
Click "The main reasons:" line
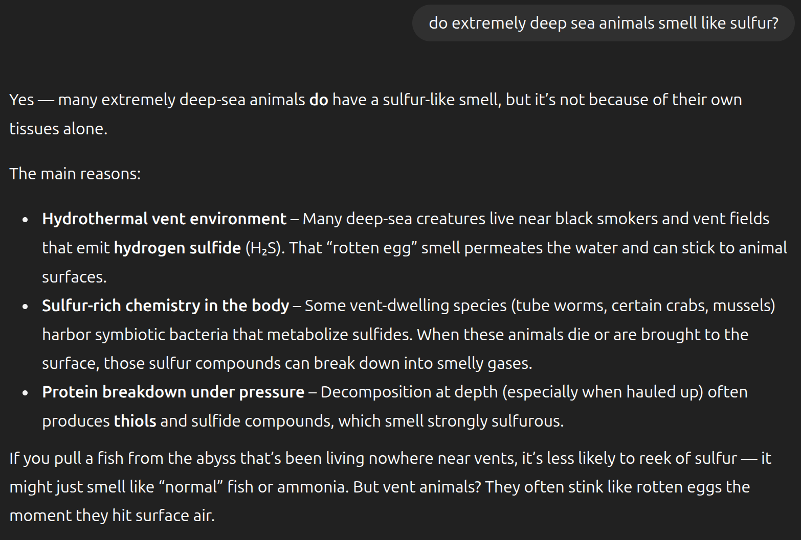[75, 174]
